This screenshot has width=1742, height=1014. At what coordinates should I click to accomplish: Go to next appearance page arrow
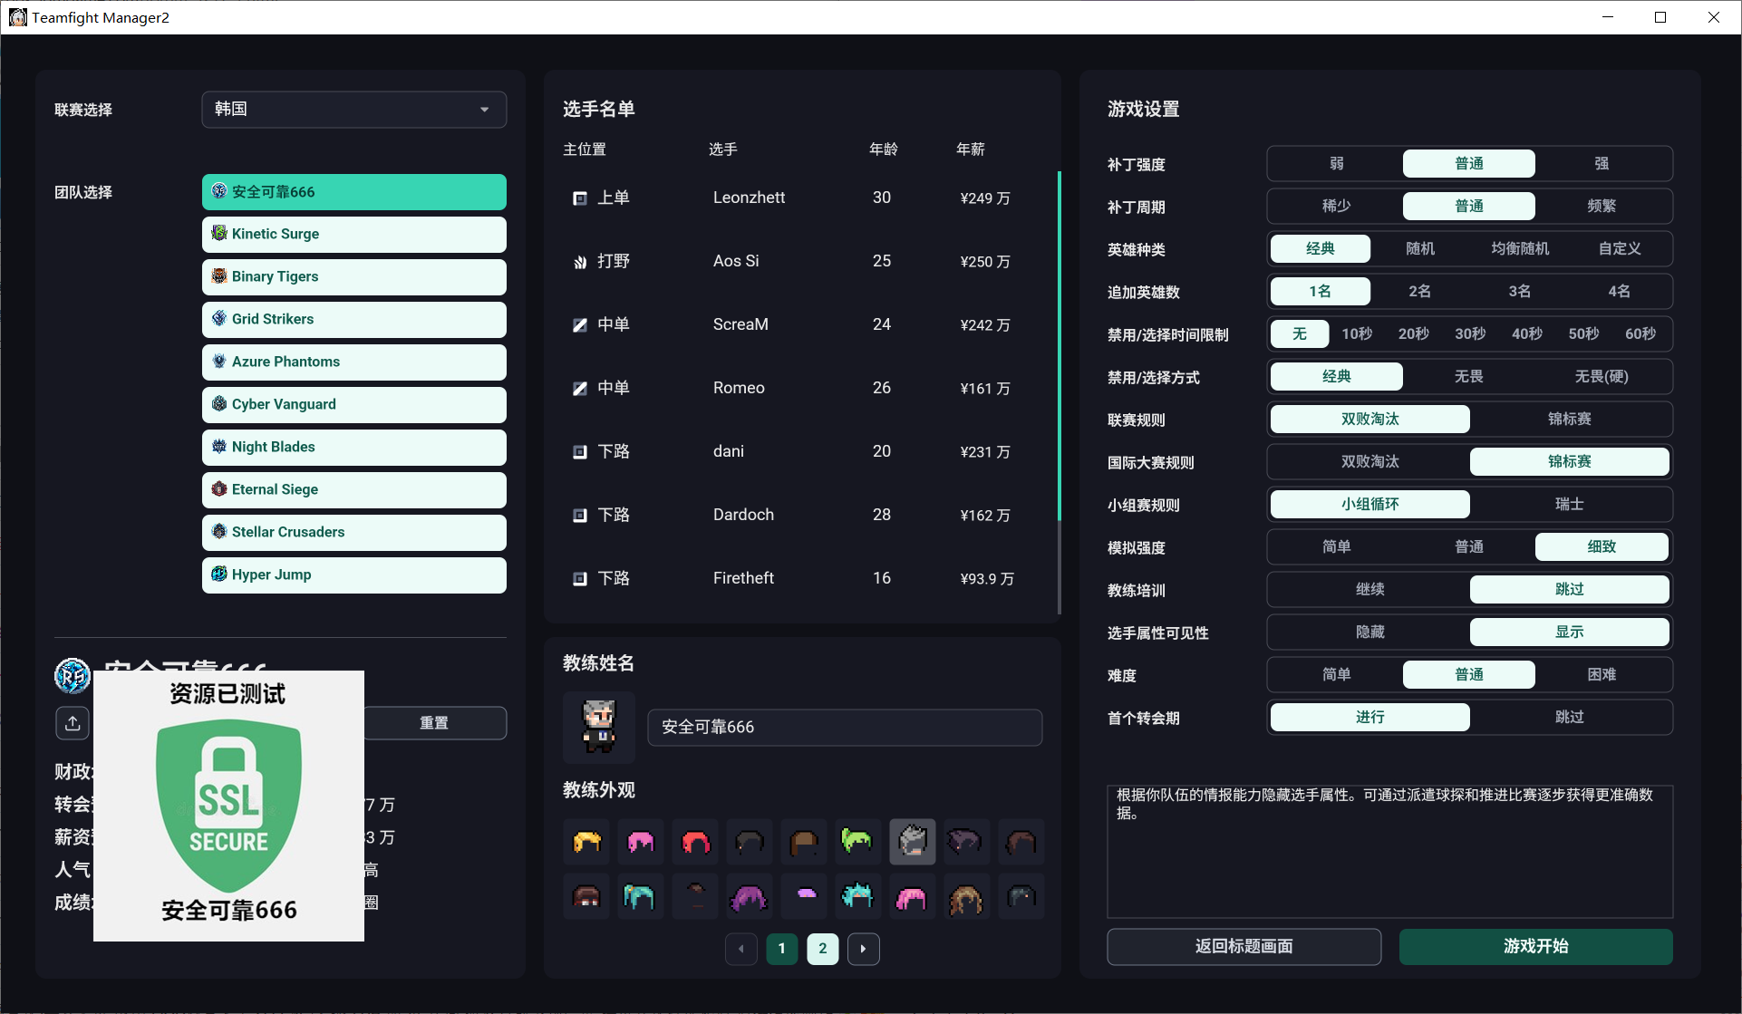(863, 949)
